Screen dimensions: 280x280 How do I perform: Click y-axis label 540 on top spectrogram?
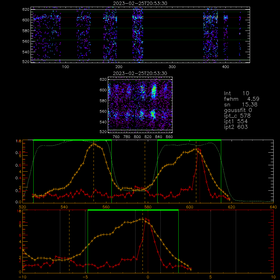[26, 52]
